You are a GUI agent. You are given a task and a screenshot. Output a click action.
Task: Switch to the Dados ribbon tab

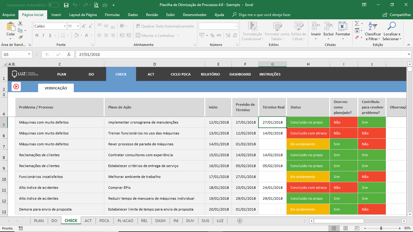133,15
